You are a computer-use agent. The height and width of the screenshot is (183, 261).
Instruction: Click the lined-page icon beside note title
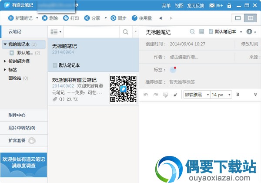pyautogui.click(x=201, y=31)
